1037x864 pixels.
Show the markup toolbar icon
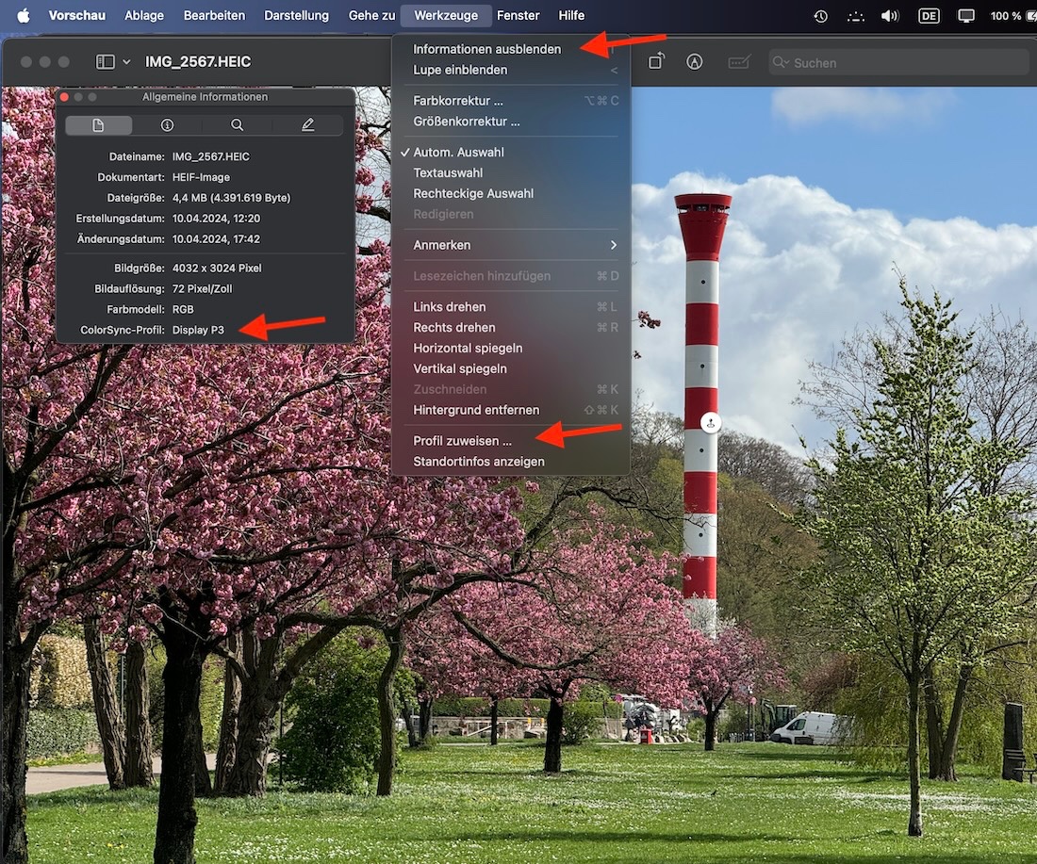coord(695,61)
